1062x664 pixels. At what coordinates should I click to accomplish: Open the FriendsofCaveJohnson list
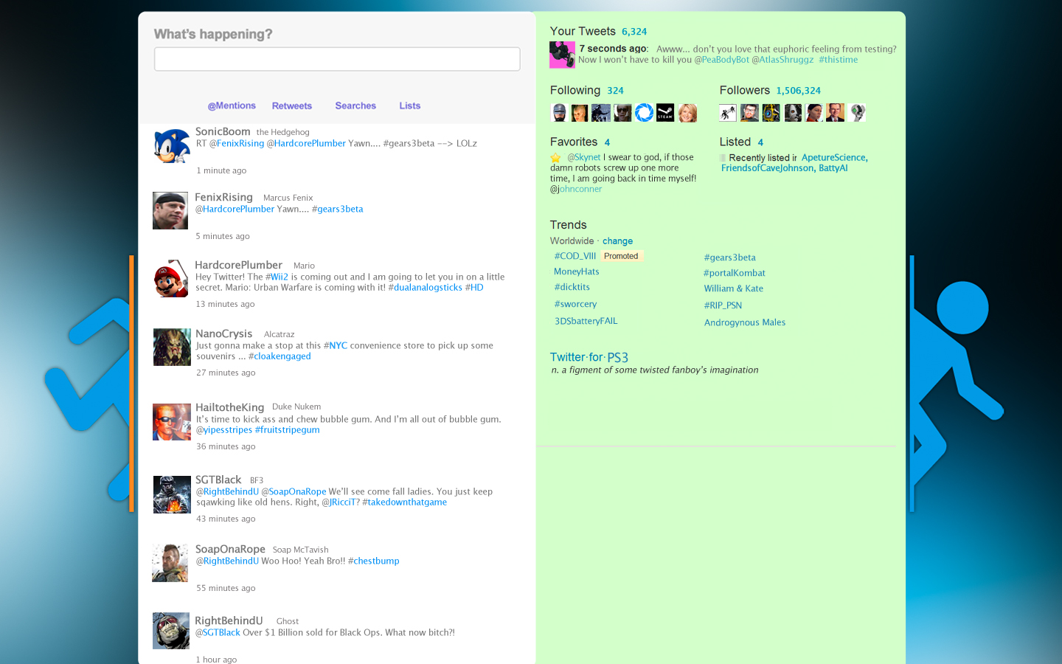[x=768, y=168]
